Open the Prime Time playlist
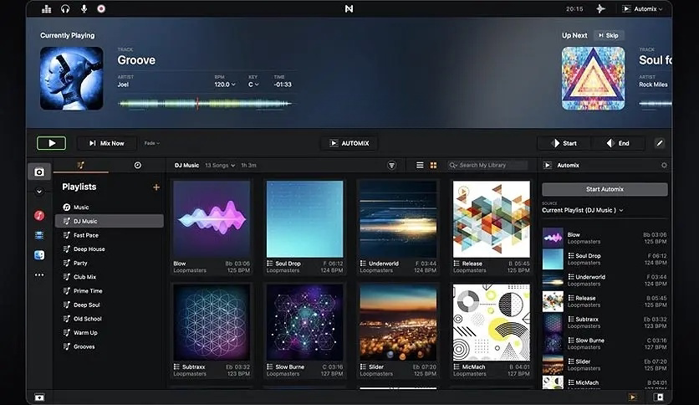Image resolution: width=699 pixels, height=405 pixels. [x=110, y=291]
